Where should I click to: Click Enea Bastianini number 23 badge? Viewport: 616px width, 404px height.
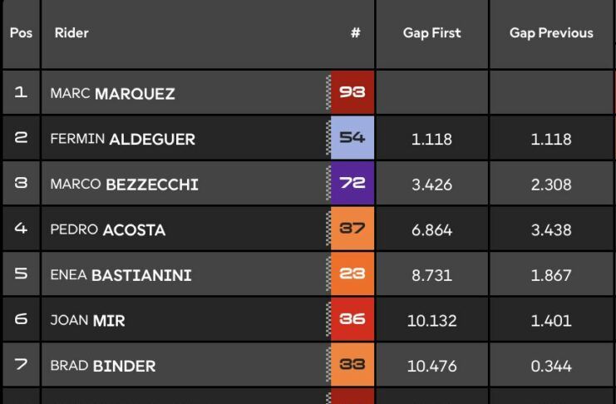[x=352, y=274]
